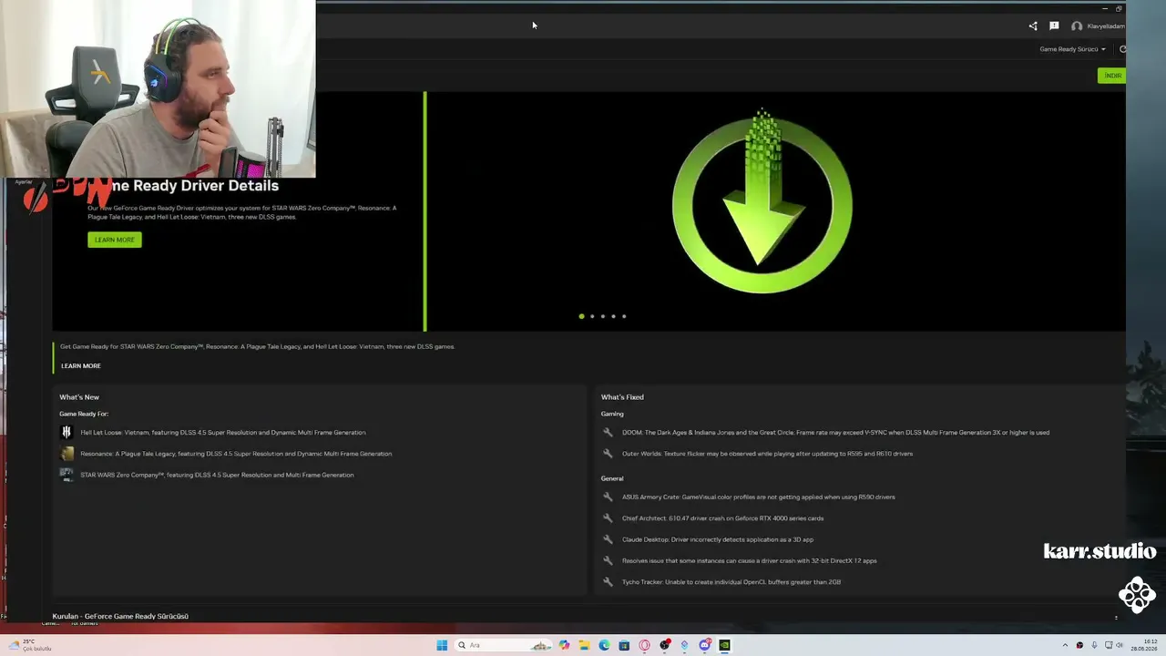Select Hell Let Loose: Vietnam DLSS 4.5 entry
1166x656 pixels.
coord(223,433)
